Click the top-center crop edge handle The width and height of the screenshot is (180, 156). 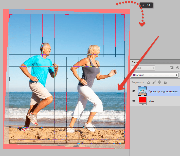pos(67,14)
